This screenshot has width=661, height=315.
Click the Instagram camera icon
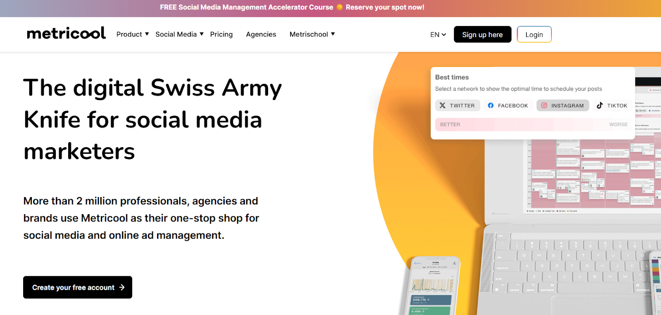[544, 105]
